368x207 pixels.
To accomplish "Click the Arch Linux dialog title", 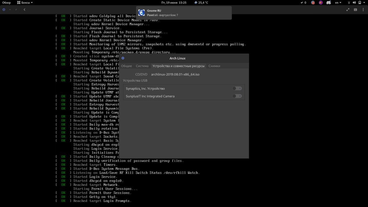I will pos(177,58).
